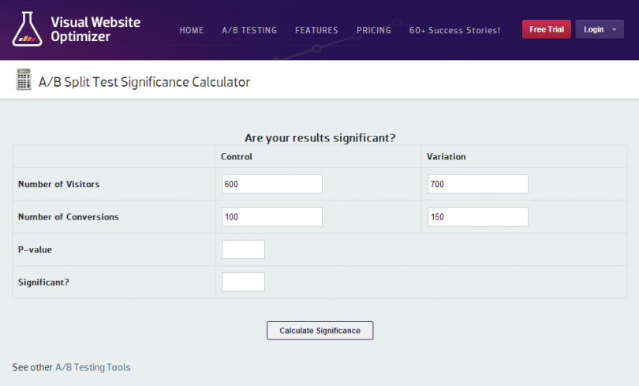
Task: Click the Visual Website Optimizer title text
Action: coord(95,29)
